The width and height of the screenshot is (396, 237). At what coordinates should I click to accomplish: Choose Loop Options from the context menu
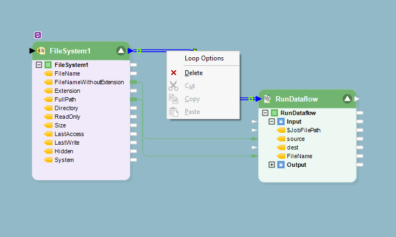tap(204, 58)
